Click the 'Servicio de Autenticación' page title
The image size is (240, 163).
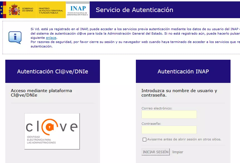click(134, 10)
